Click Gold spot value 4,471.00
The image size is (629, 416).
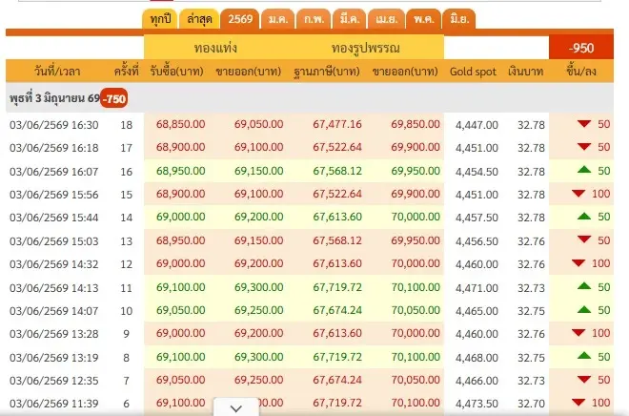click(477, 287)
